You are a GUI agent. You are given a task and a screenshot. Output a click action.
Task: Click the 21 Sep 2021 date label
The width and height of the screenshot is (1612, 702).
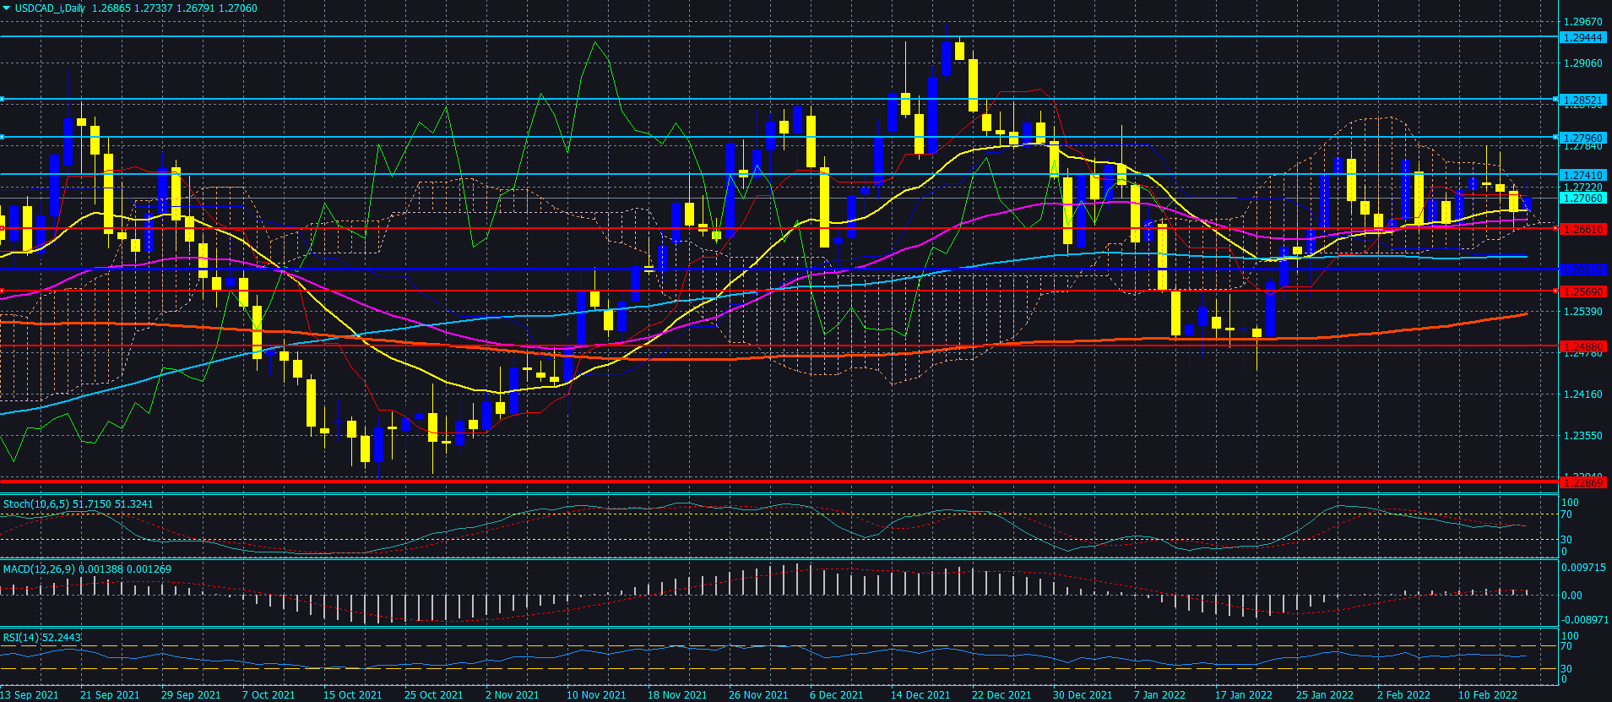(110, 695)
